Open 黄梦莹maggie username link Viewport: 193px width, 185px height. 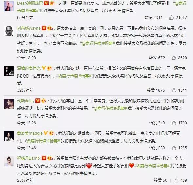click(30, 133)
